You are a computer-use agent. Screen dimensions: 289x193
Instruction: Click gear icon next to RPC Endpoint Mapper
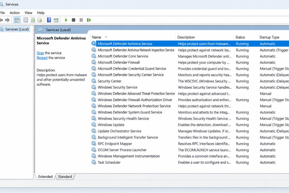tap(94, 144)
